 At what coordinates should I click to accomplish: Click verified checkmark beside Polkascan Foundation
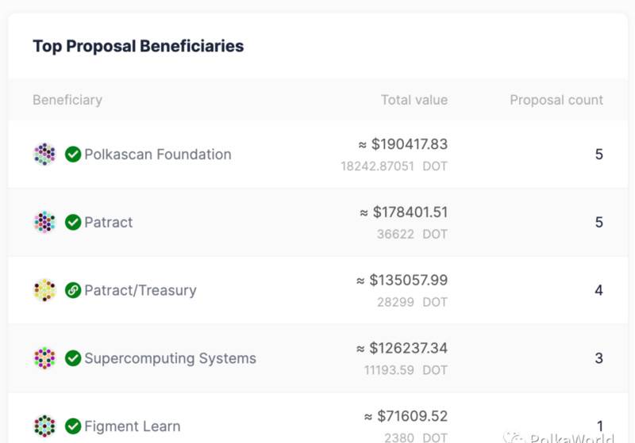pyautogui.click(x=73, y=154)
